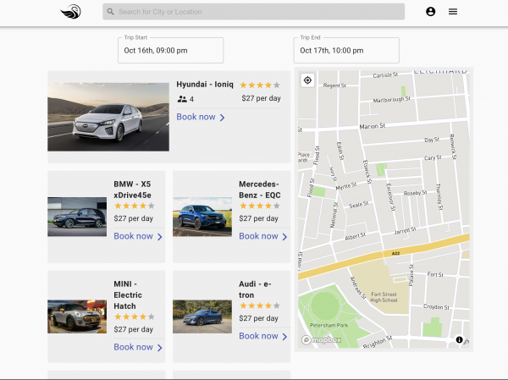Image resolution: width=508 pixels, height=380 pixels.
Task: Book the MINI Electric Hatch now
Action: point(133,347)
